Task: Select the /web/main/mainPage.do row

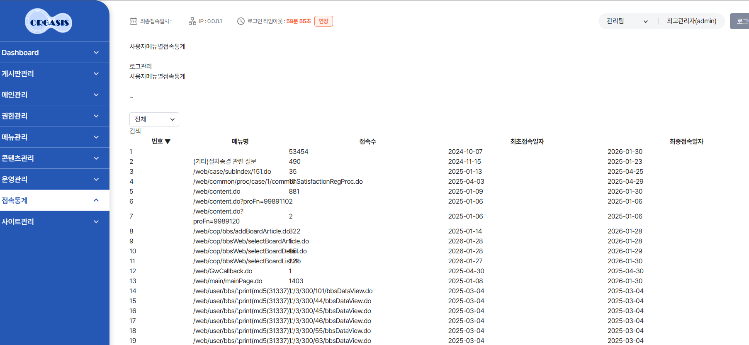Action: click(228, 281)
